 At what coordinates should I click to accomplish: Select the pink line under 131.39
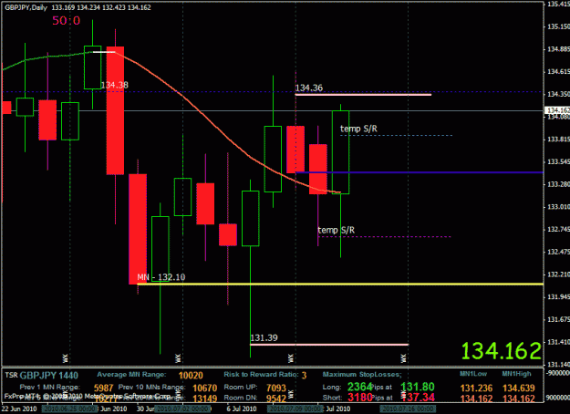point(329,344)
